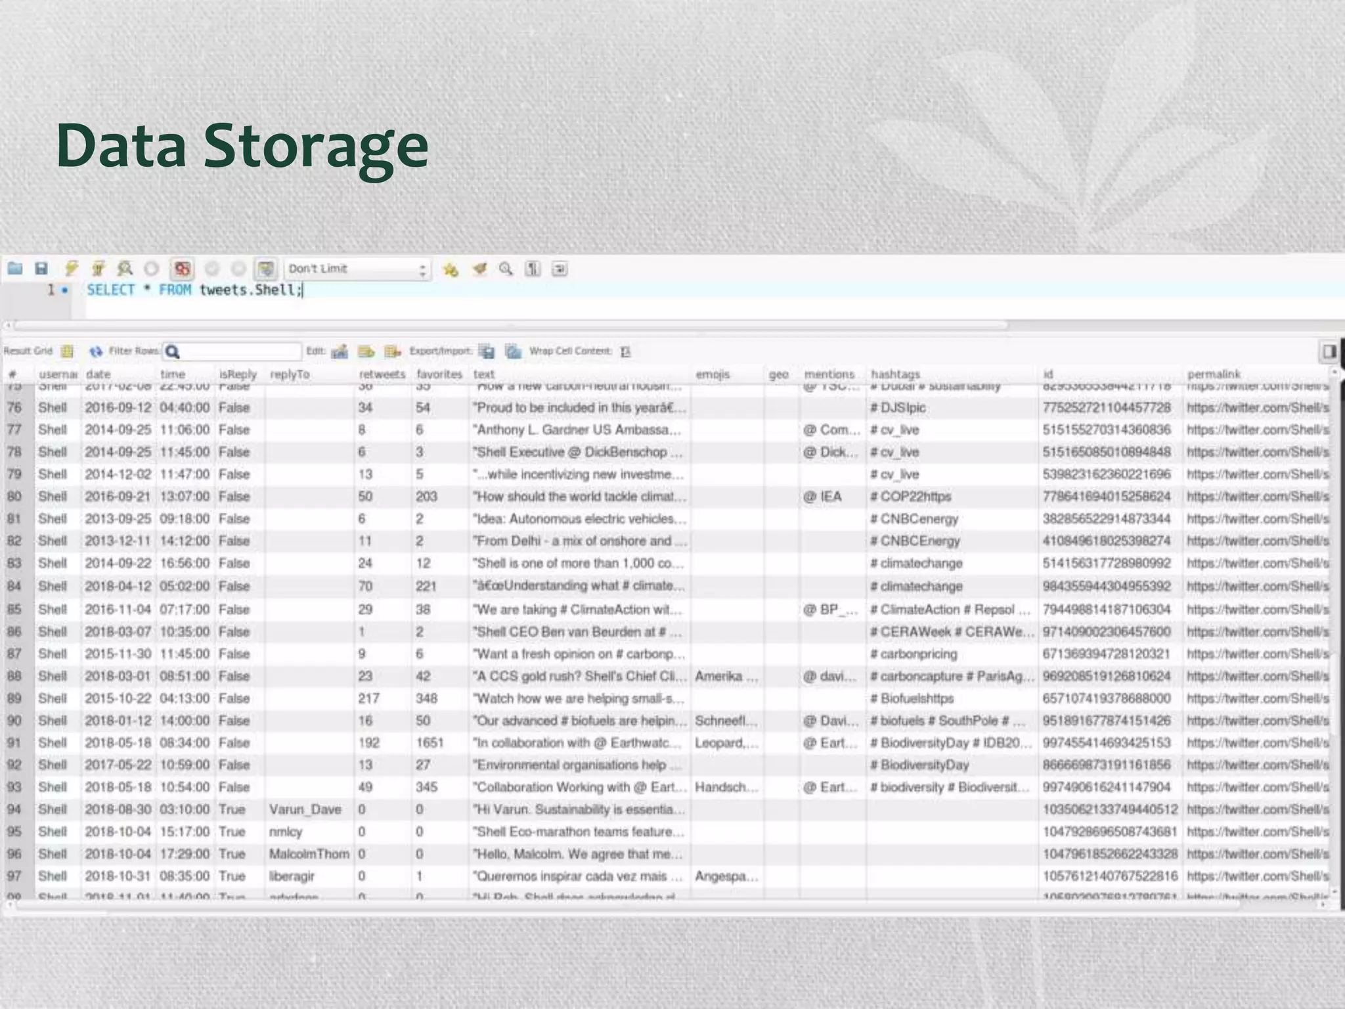Image resolution: width=1345 pixels, height=1009 pixels.
Task: Click the replyTo column header
Action: [x=290, y=374]
